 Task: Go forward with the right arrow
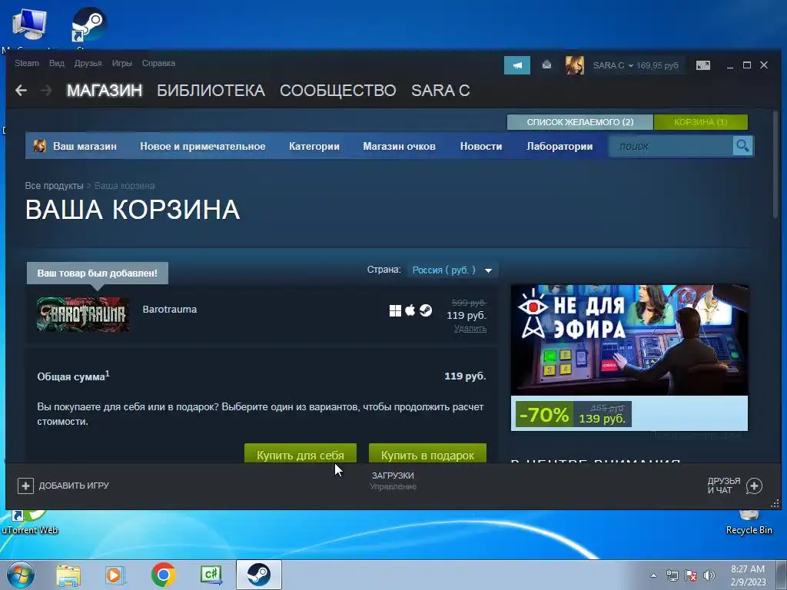pyautogui.click(x=46, y=91)
